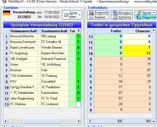Click the Spielplan Veranstaltung 37/2022 header

coord(42,25)
